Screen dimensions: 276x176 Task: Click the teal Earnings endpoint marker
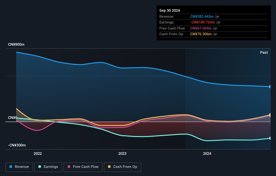click(270, 138)
